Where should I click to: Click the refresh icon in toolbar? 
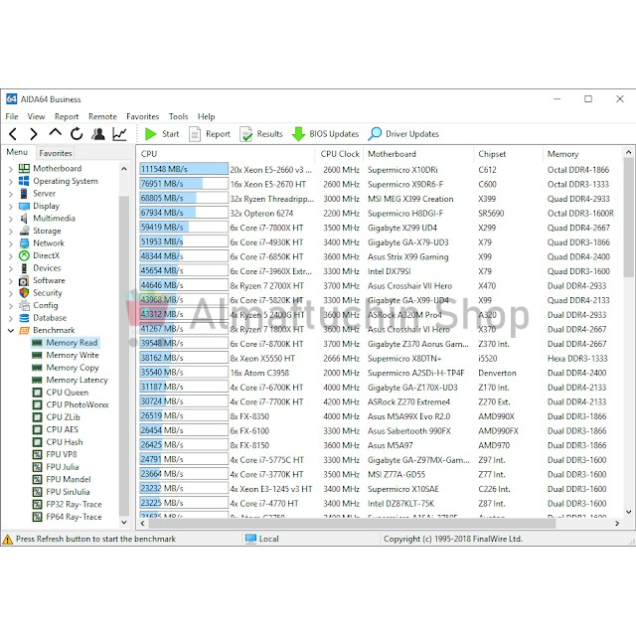[x=77, y=134]
